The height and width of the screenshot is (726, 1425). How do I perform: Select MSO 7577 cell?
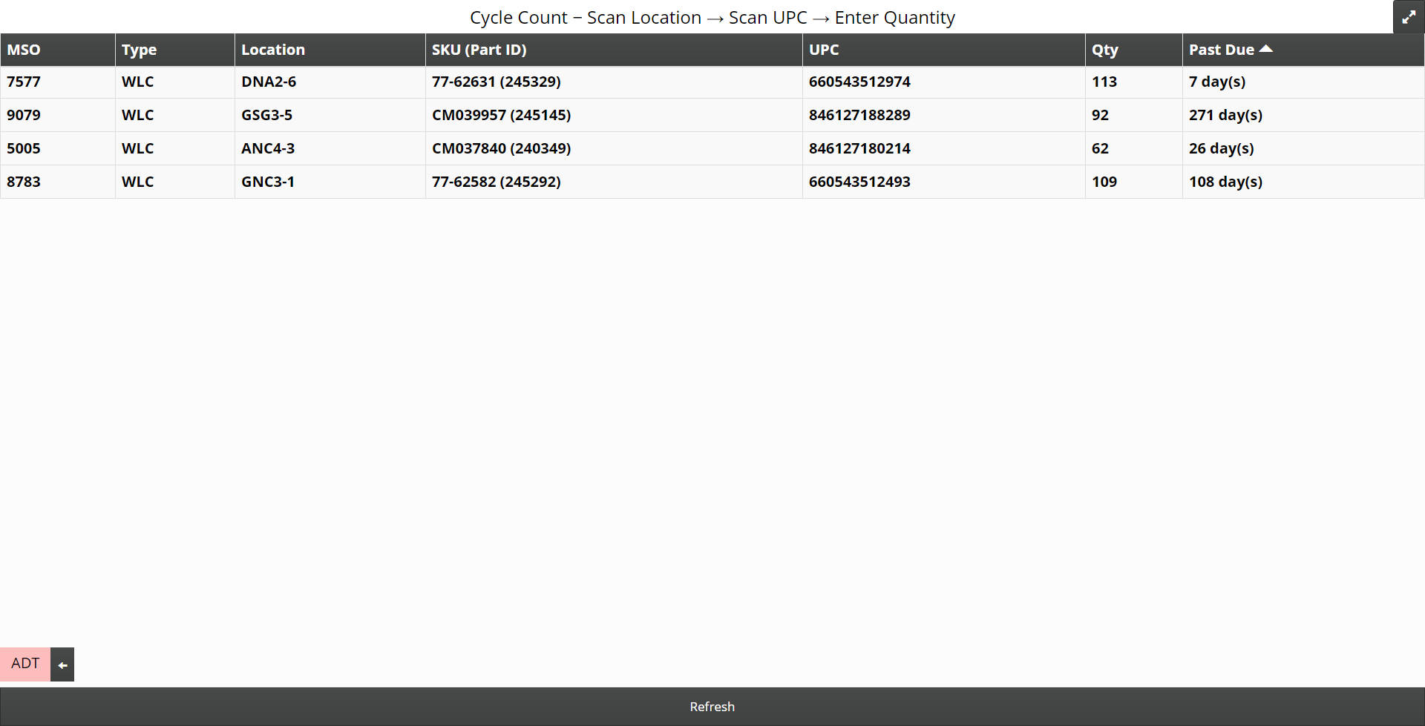point(58,82)
